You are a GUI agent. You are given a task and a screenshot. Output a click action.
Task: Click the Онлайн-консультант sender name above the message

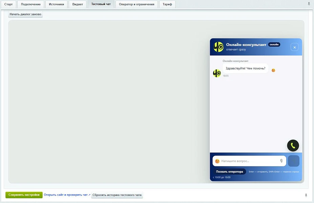(x=235, y=61)
